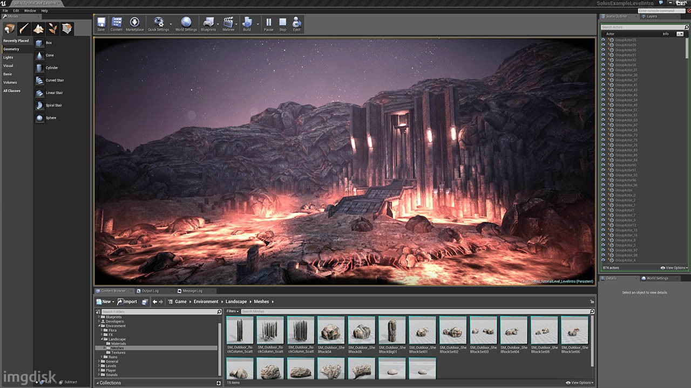The height and width of the screenshot is (388, 691).
Task: Open Content Browser View Options
Action: click(579, 383)
